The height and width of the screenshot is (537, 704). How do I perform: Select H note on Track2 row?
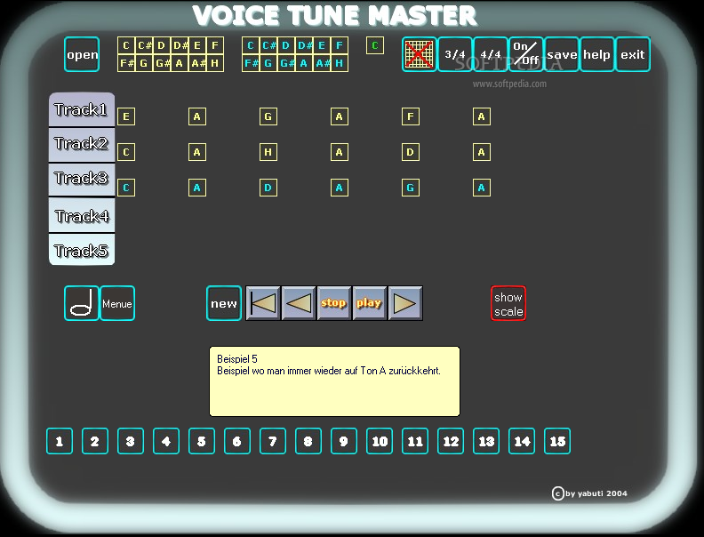pos(268,152)
